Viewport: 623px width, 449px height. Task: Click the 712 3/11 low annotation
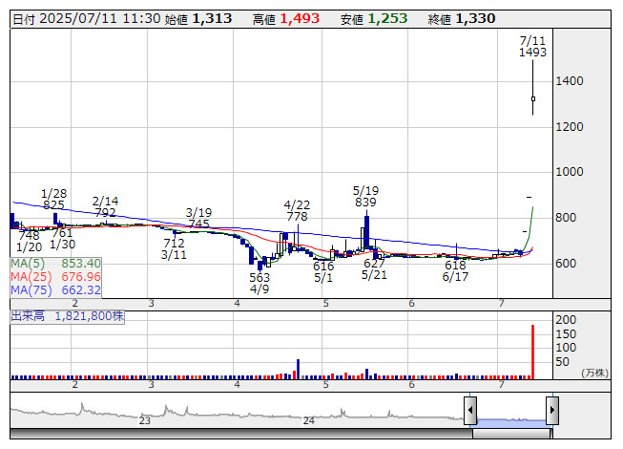(x=174, y=248)
